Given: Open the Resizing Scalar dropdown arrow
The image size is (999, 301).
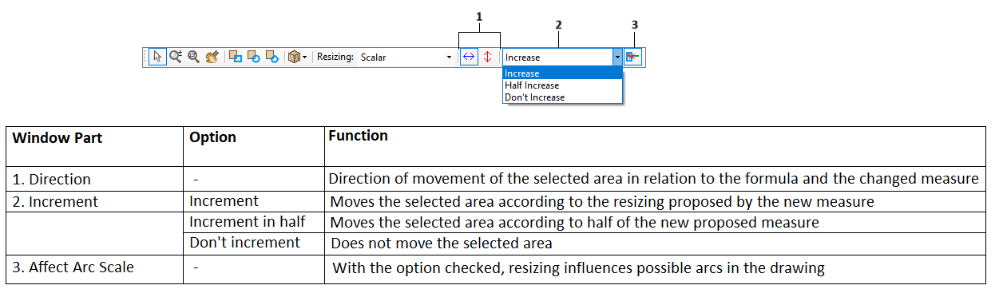Looking at the screenshot, I should click(449, 57).
